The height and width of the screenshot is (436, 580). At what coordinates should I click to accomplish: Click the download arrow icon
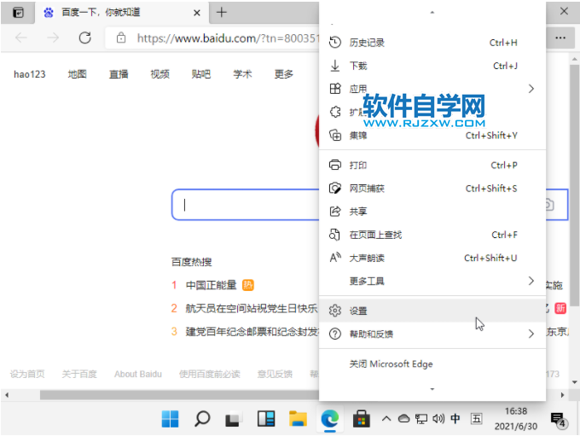click(x=335, y=66)
